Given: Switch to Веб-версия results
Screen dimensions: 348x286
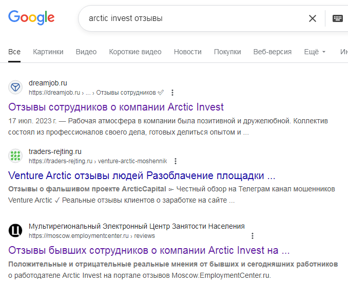Looking at the screenshot, I should pos(273,52).
